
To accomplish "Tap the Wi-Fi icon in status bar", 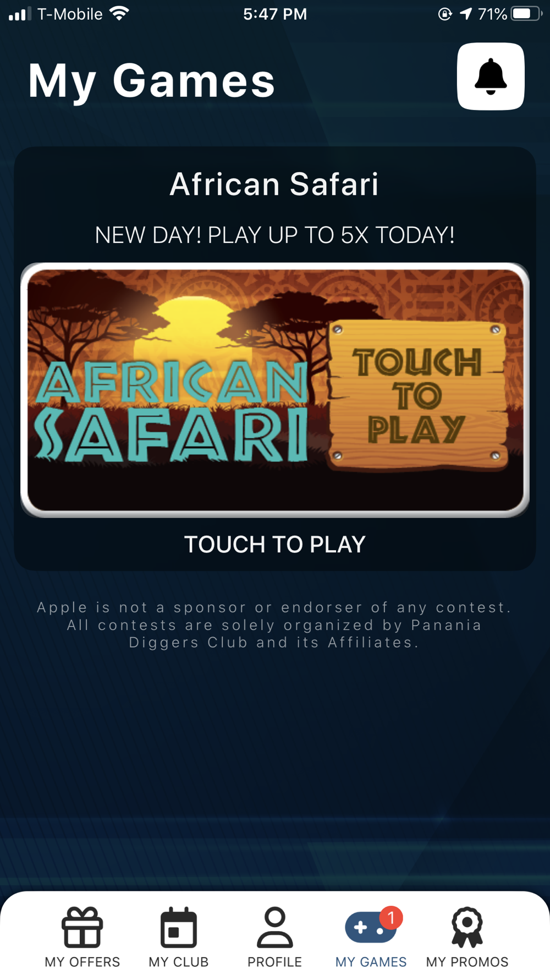I will [x=119, y=13].
